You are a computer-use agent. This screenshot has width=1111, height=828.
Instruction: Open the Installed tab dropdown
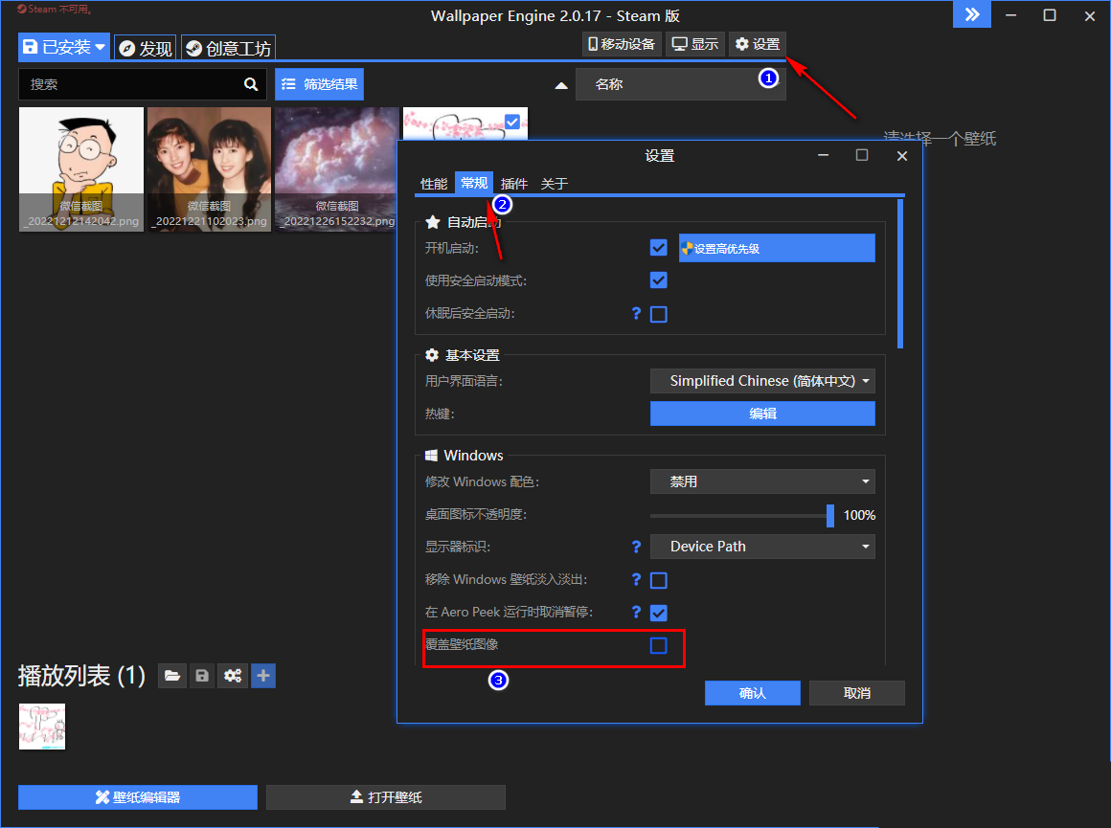tap(64, 48)
